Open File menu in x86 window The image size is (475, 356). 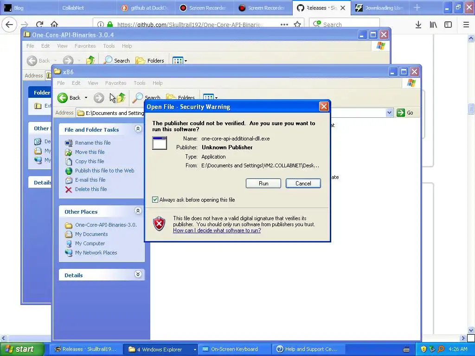tap(61, 83)
